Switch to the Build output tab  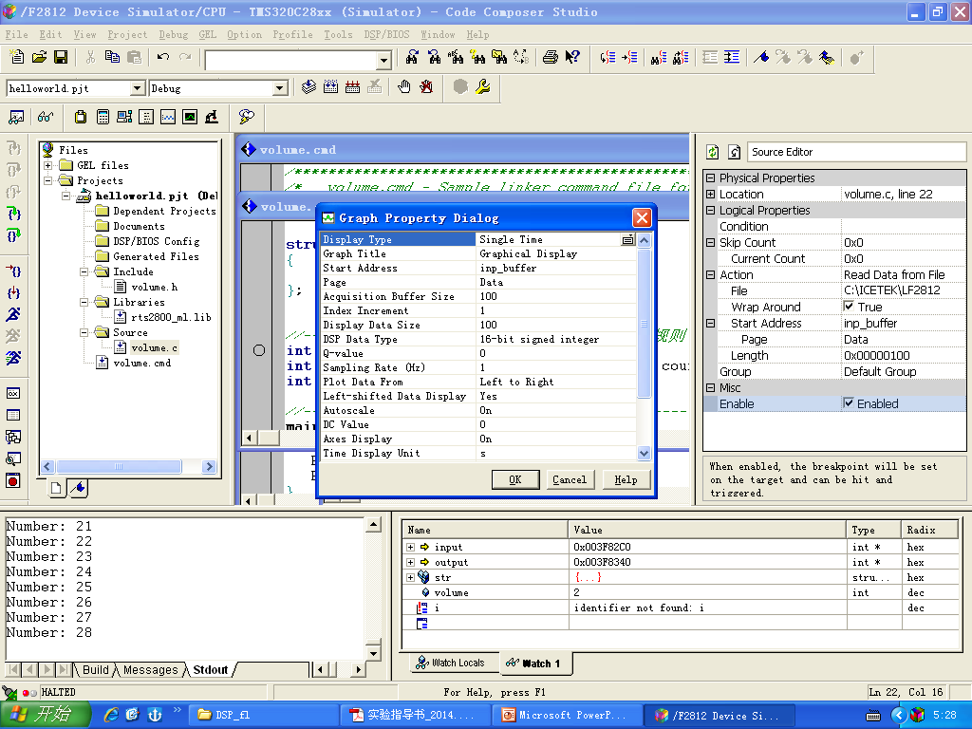point(95,669)
